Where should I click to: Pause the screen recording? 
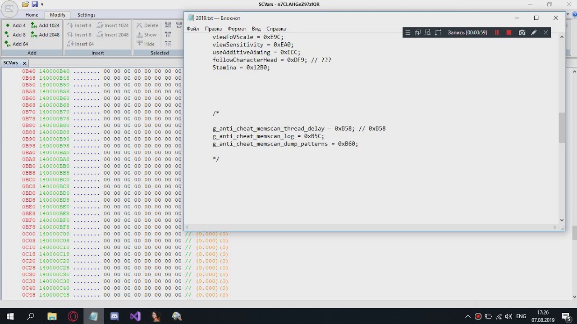[497, 32]
